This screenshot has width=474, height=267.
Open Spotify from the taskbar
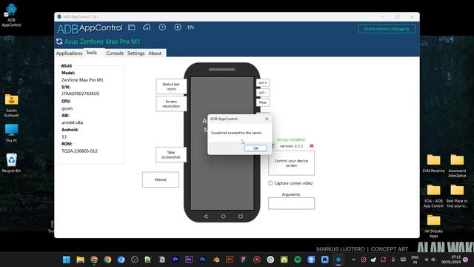coord(298,260)
